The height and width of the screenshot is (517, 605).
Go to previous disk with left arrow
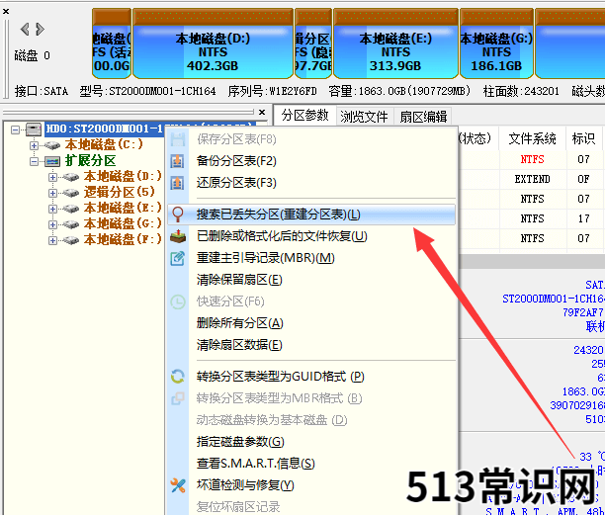(25, 29)
